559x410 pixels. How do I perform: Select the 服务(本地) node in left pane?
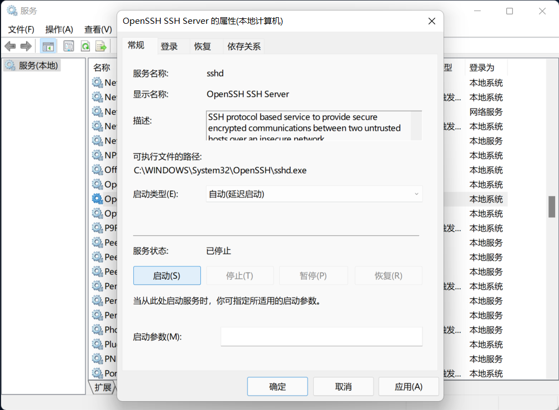[32, 65]
